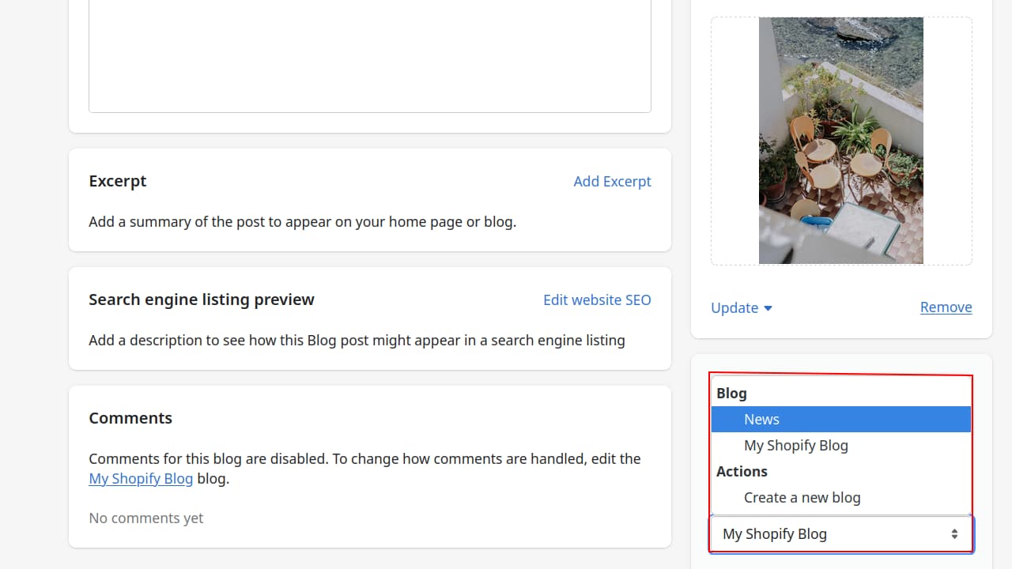The image size is (1012, 569).
Task: Select News in the blog list
Action: (x=841, y=419)
